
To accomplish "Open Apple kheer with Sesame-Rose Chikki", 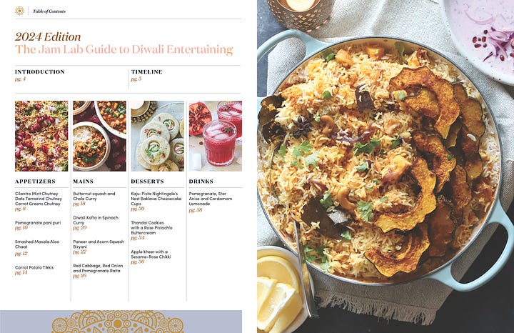I will click(151, 257).
